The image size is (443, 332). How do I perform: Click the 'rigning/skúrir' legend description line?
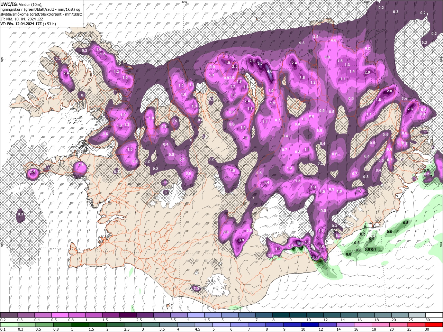click(x=41, y=9)
